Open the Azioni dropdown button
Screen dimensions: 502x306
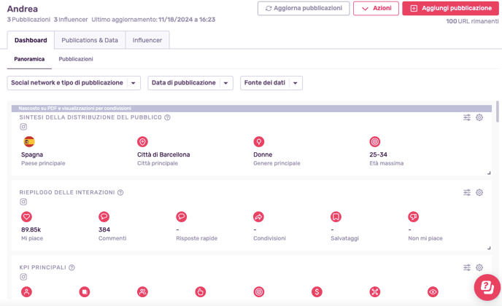(x=376, y=8)
